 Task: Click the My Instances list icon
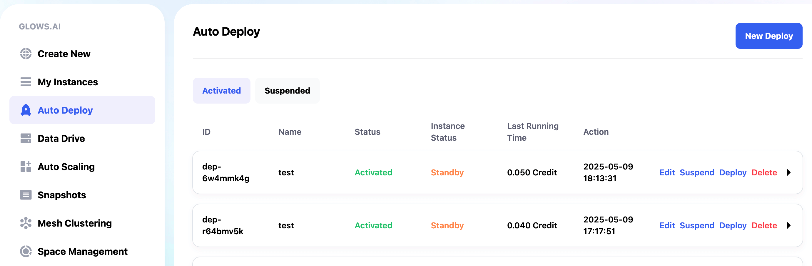26,82
